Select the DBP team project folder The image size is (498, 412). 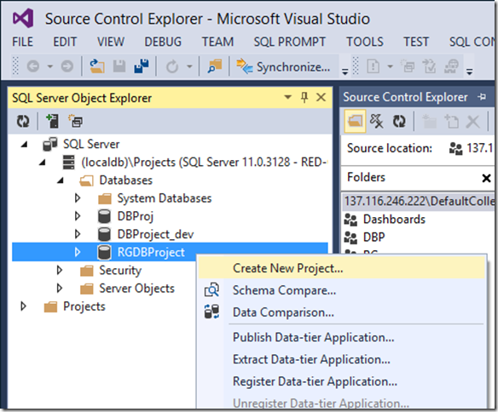(374, 237)
